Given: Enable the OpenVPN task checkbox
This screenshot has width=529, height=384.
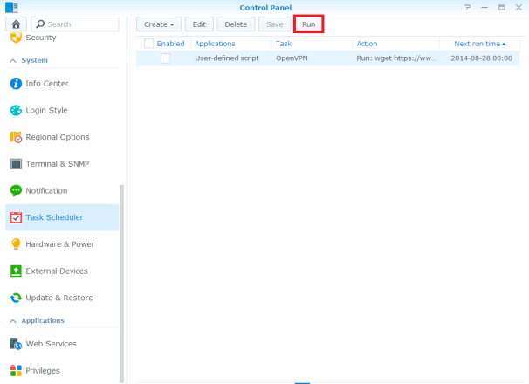Looking at the screenshot, I should [x=165, y=58].
